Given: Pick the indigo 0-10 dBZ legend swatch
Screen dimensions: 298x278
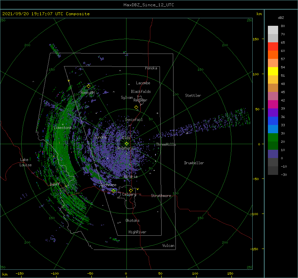Looking at the screenshot, I should coord(273,154).
